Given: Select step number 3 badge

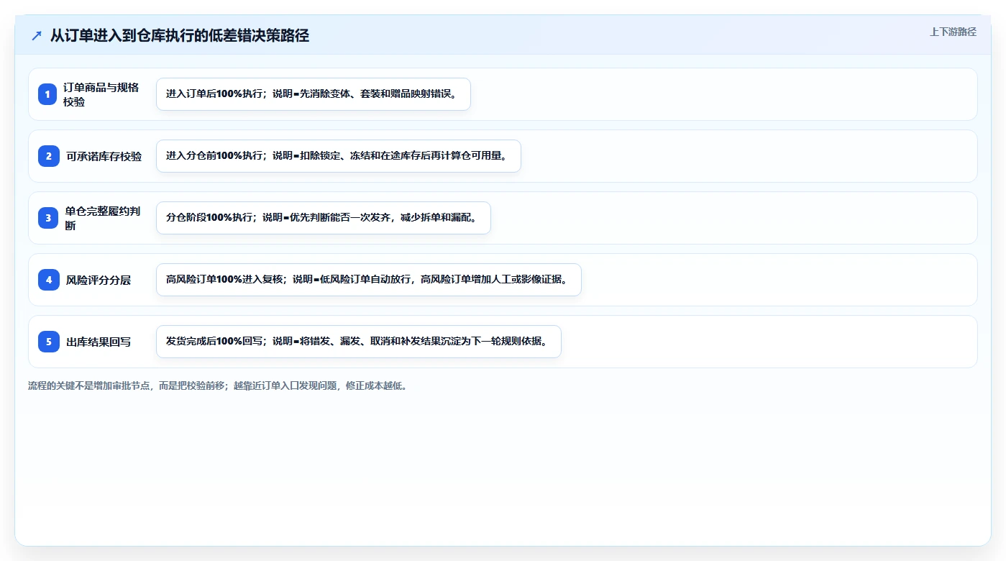Looking at the screenshot, I should point(48,218).
